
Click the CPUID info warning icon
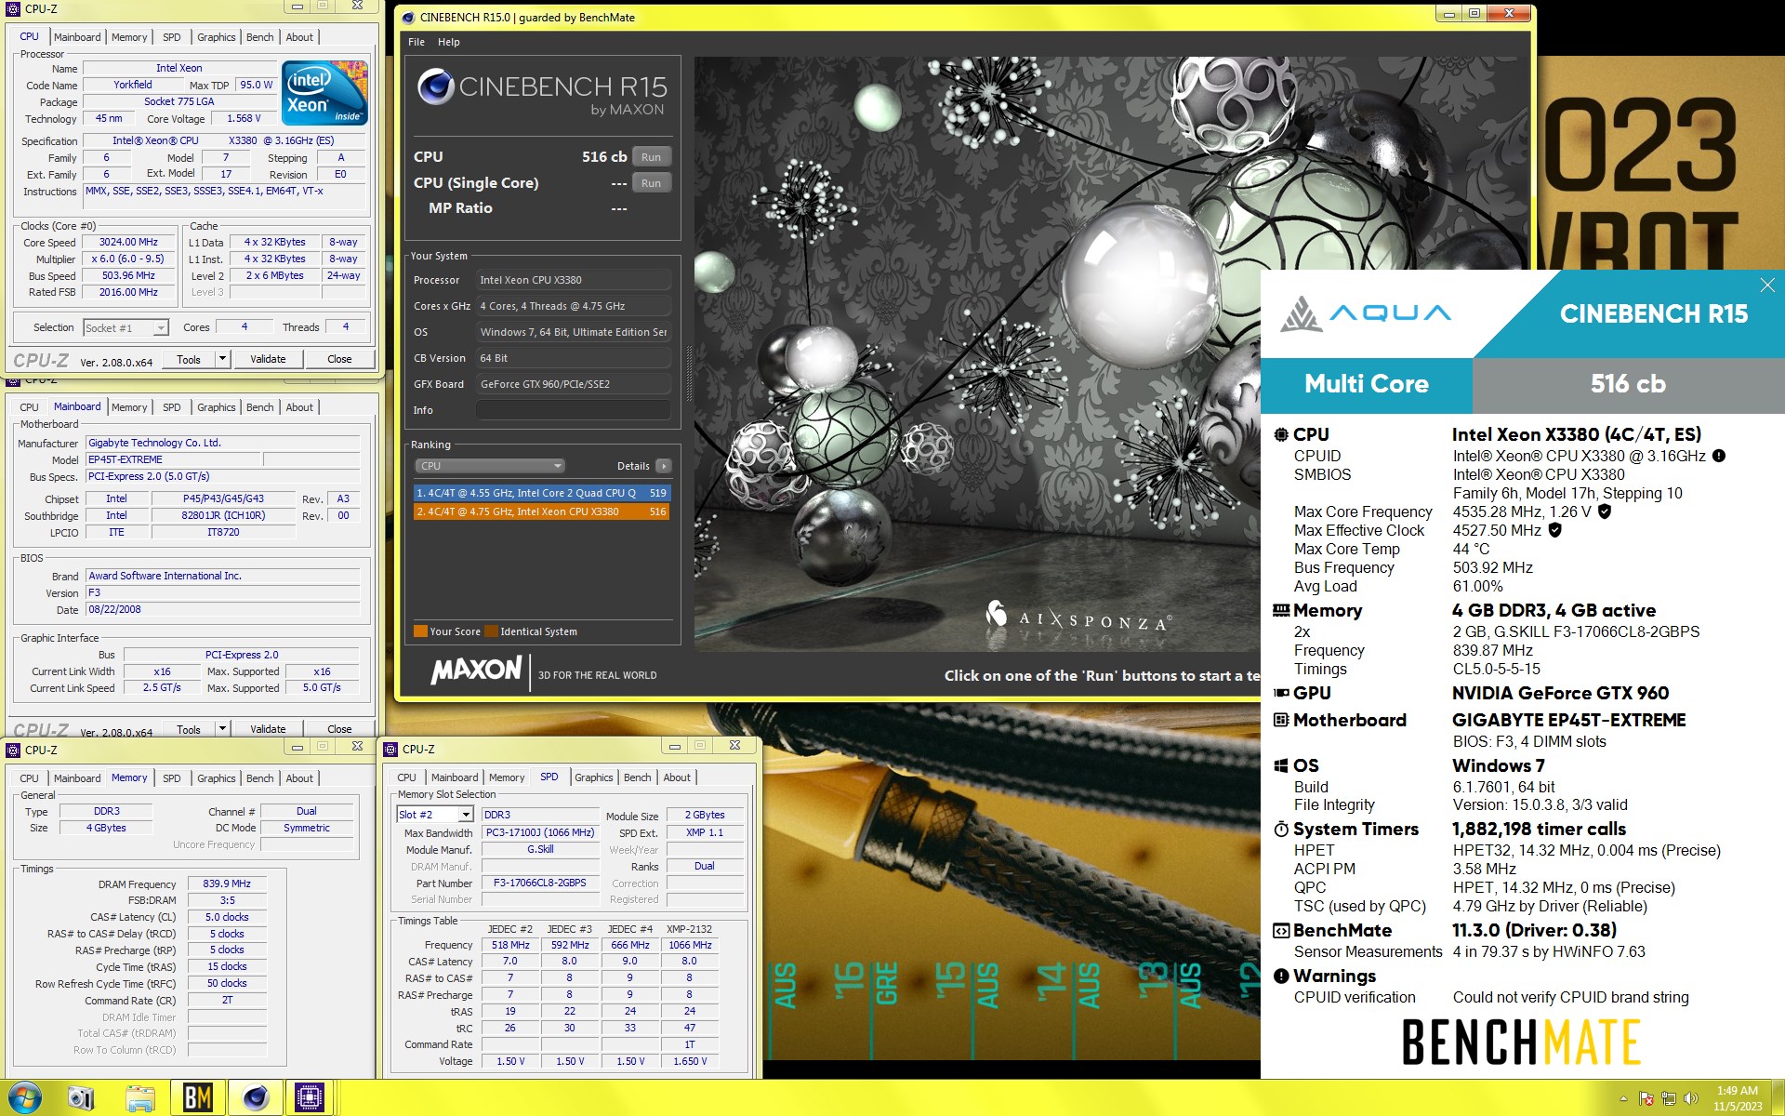point(1719,456)
